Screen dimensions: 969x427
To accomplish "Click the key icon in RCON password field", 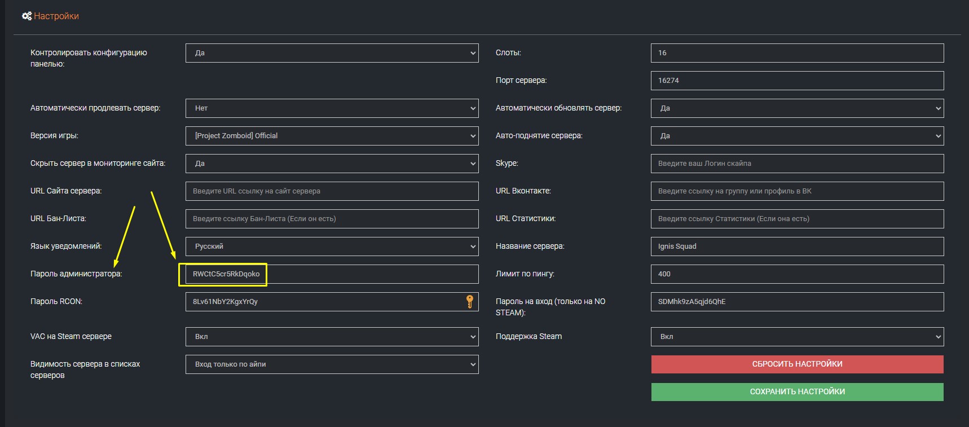I will tap(469, 302).
